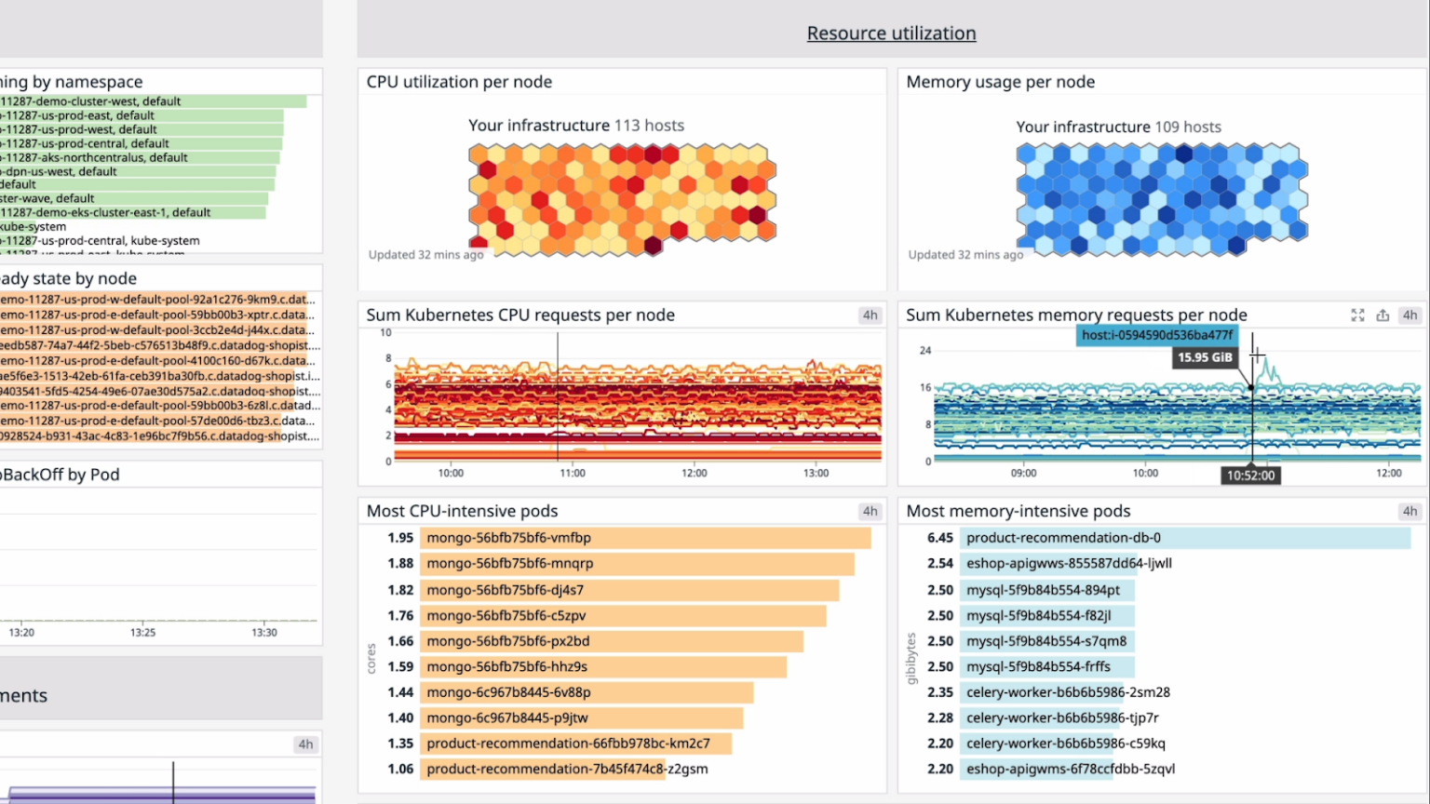Viewport: 1430px width, 804px height.
Task: Click the Most CPU-intensive pods panel title
Action: point(463,511)
